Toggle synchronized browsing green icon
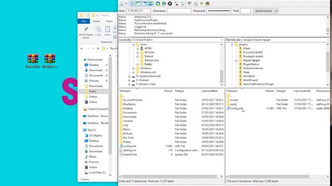This screenshot has height=186, width=332. click(202, 4)
